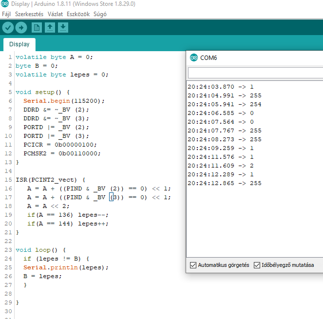The width and height of the screenshot is (323, 319).
Task: Focus the serial monitor send input field
Action: click(x=255, y=73)
